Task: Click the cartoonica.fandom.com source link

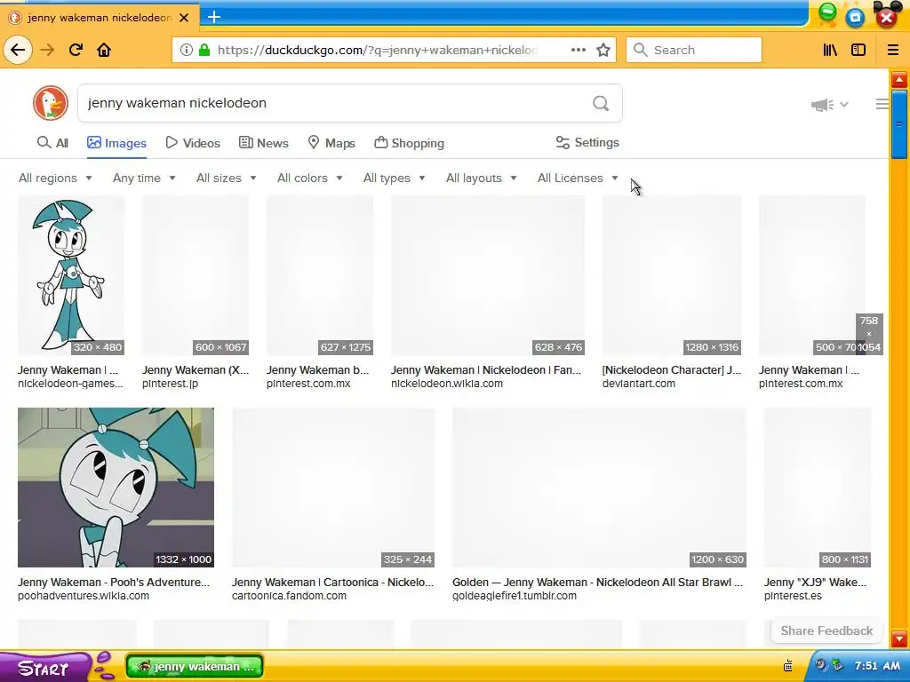Action: (x=289, y=596)
